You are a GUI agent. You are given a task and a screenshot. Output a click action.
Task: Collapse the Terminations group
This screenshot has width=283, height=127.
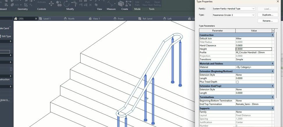pyautogui.click(x=273, y=97)
